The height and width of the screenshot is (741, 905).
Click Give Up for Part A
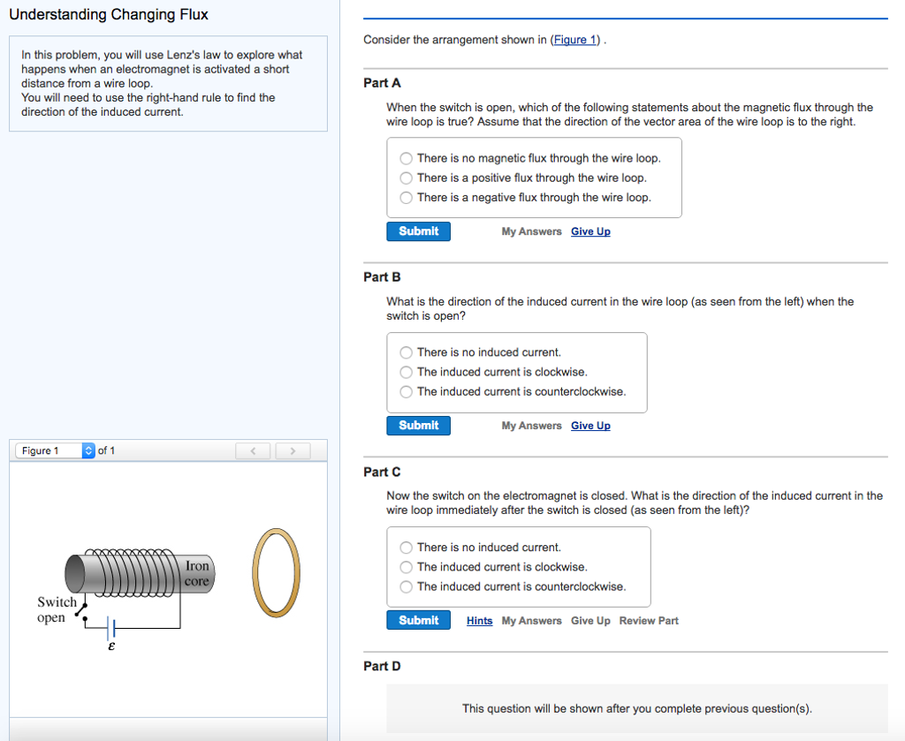[x=590, y=232]
